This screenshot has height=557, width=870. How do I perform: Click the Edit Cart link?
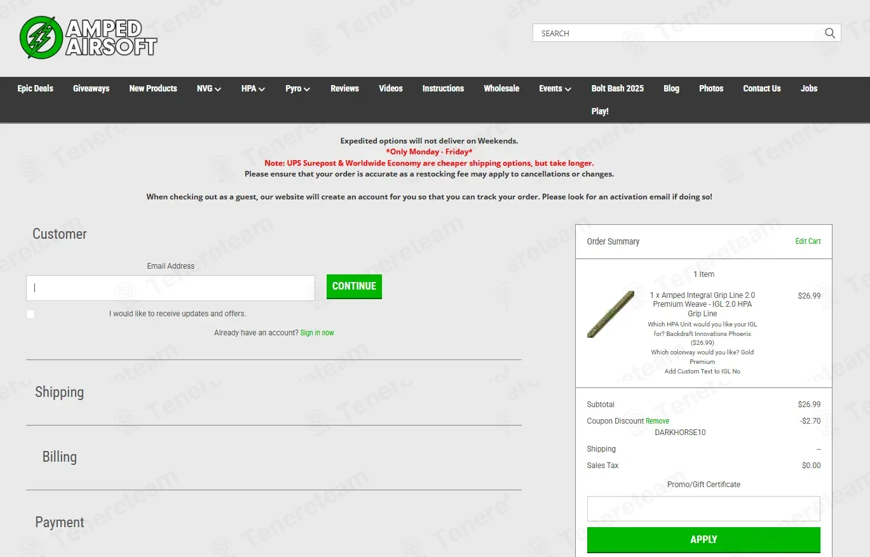tap(808, 241)
